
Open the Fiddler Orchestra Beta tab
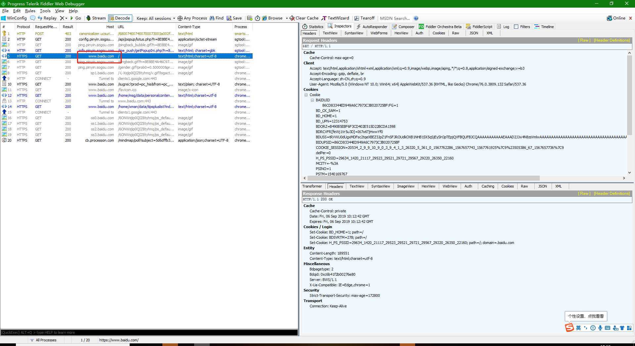click(x=440, y=27)
